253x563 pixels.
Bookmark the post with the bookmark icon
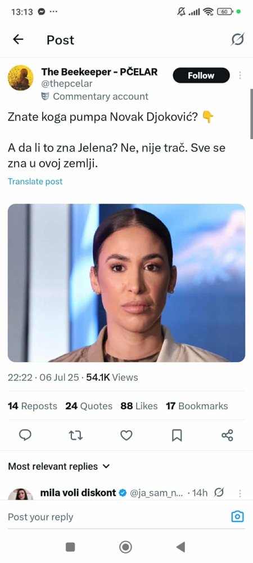coord(177,436)
